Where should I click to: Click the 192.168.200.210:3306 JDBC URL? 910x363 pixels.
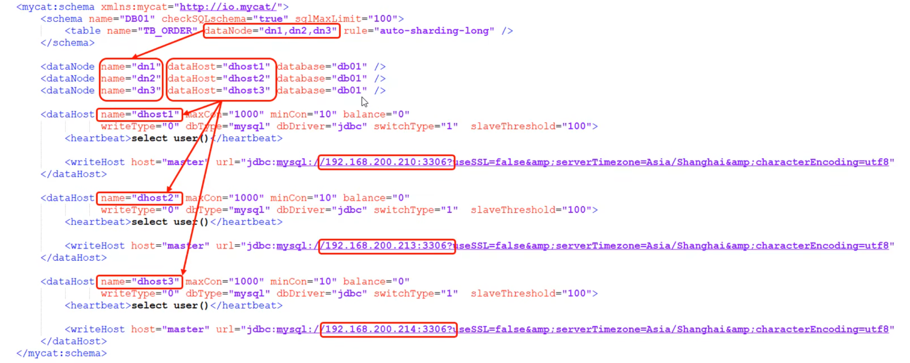coord(386,162)
